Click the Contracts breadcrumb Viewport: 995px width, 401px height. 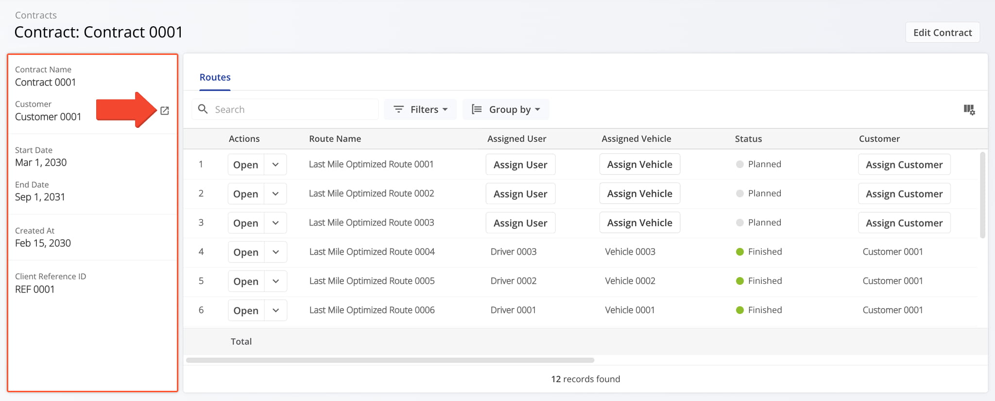pos(35,15)
